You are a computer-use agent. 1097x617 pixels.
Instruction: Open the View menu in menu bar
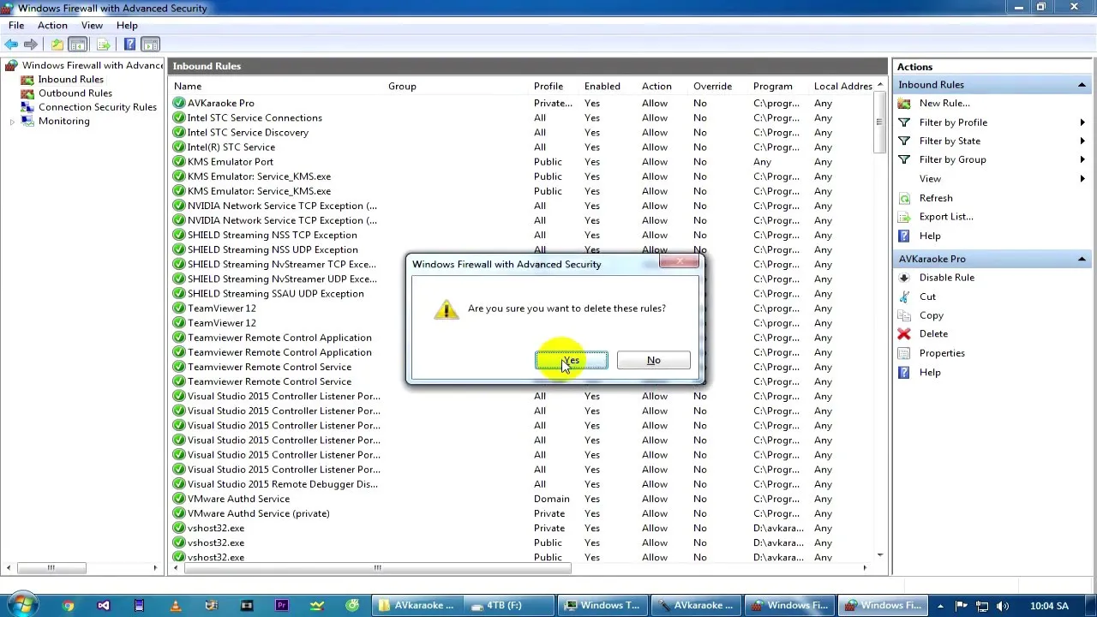[x=92, y=26]
